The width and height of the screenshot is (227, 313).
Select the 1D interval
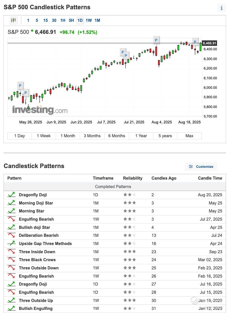[80, 20]
